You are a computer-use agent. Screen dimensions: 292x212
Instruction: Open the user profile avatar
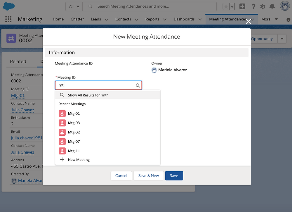tap(285, 6)
